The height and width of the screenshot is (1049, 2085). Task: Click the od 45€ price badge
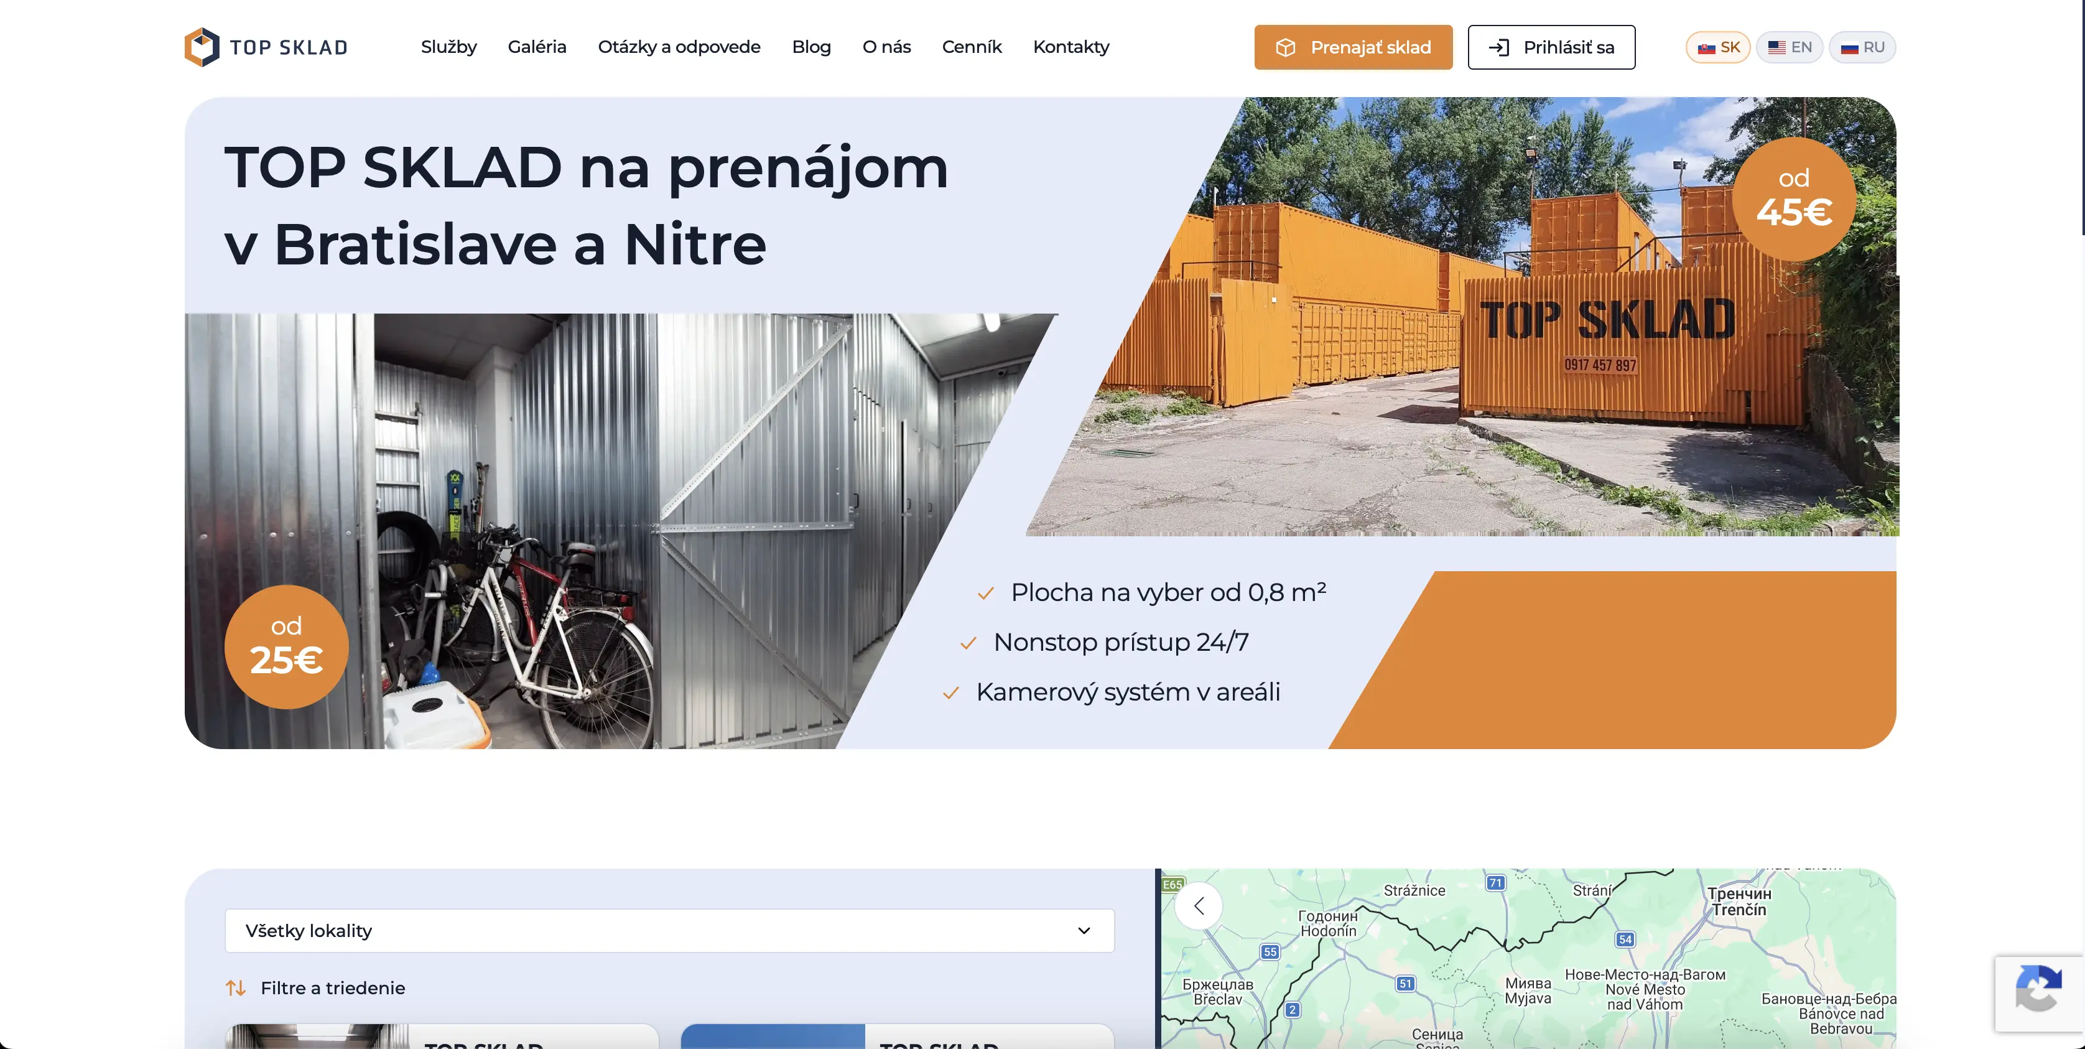click(1795, 199)
